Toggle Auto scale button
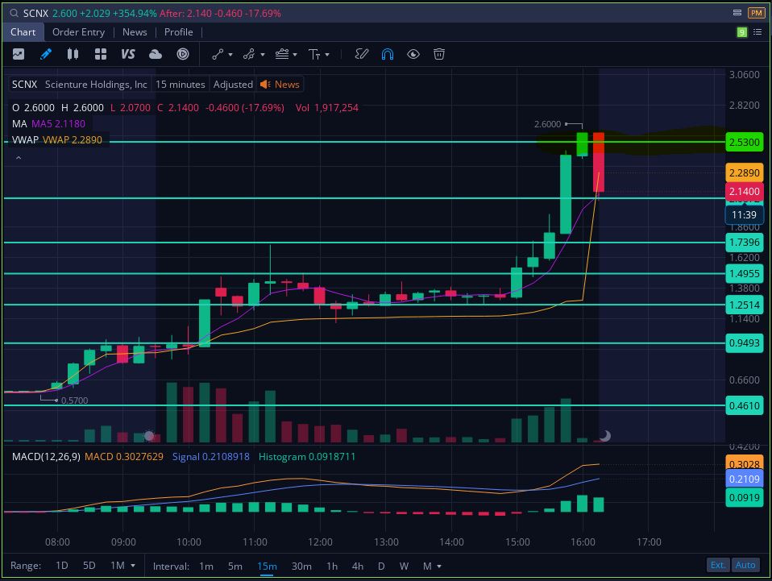 [x=745, y=565]
